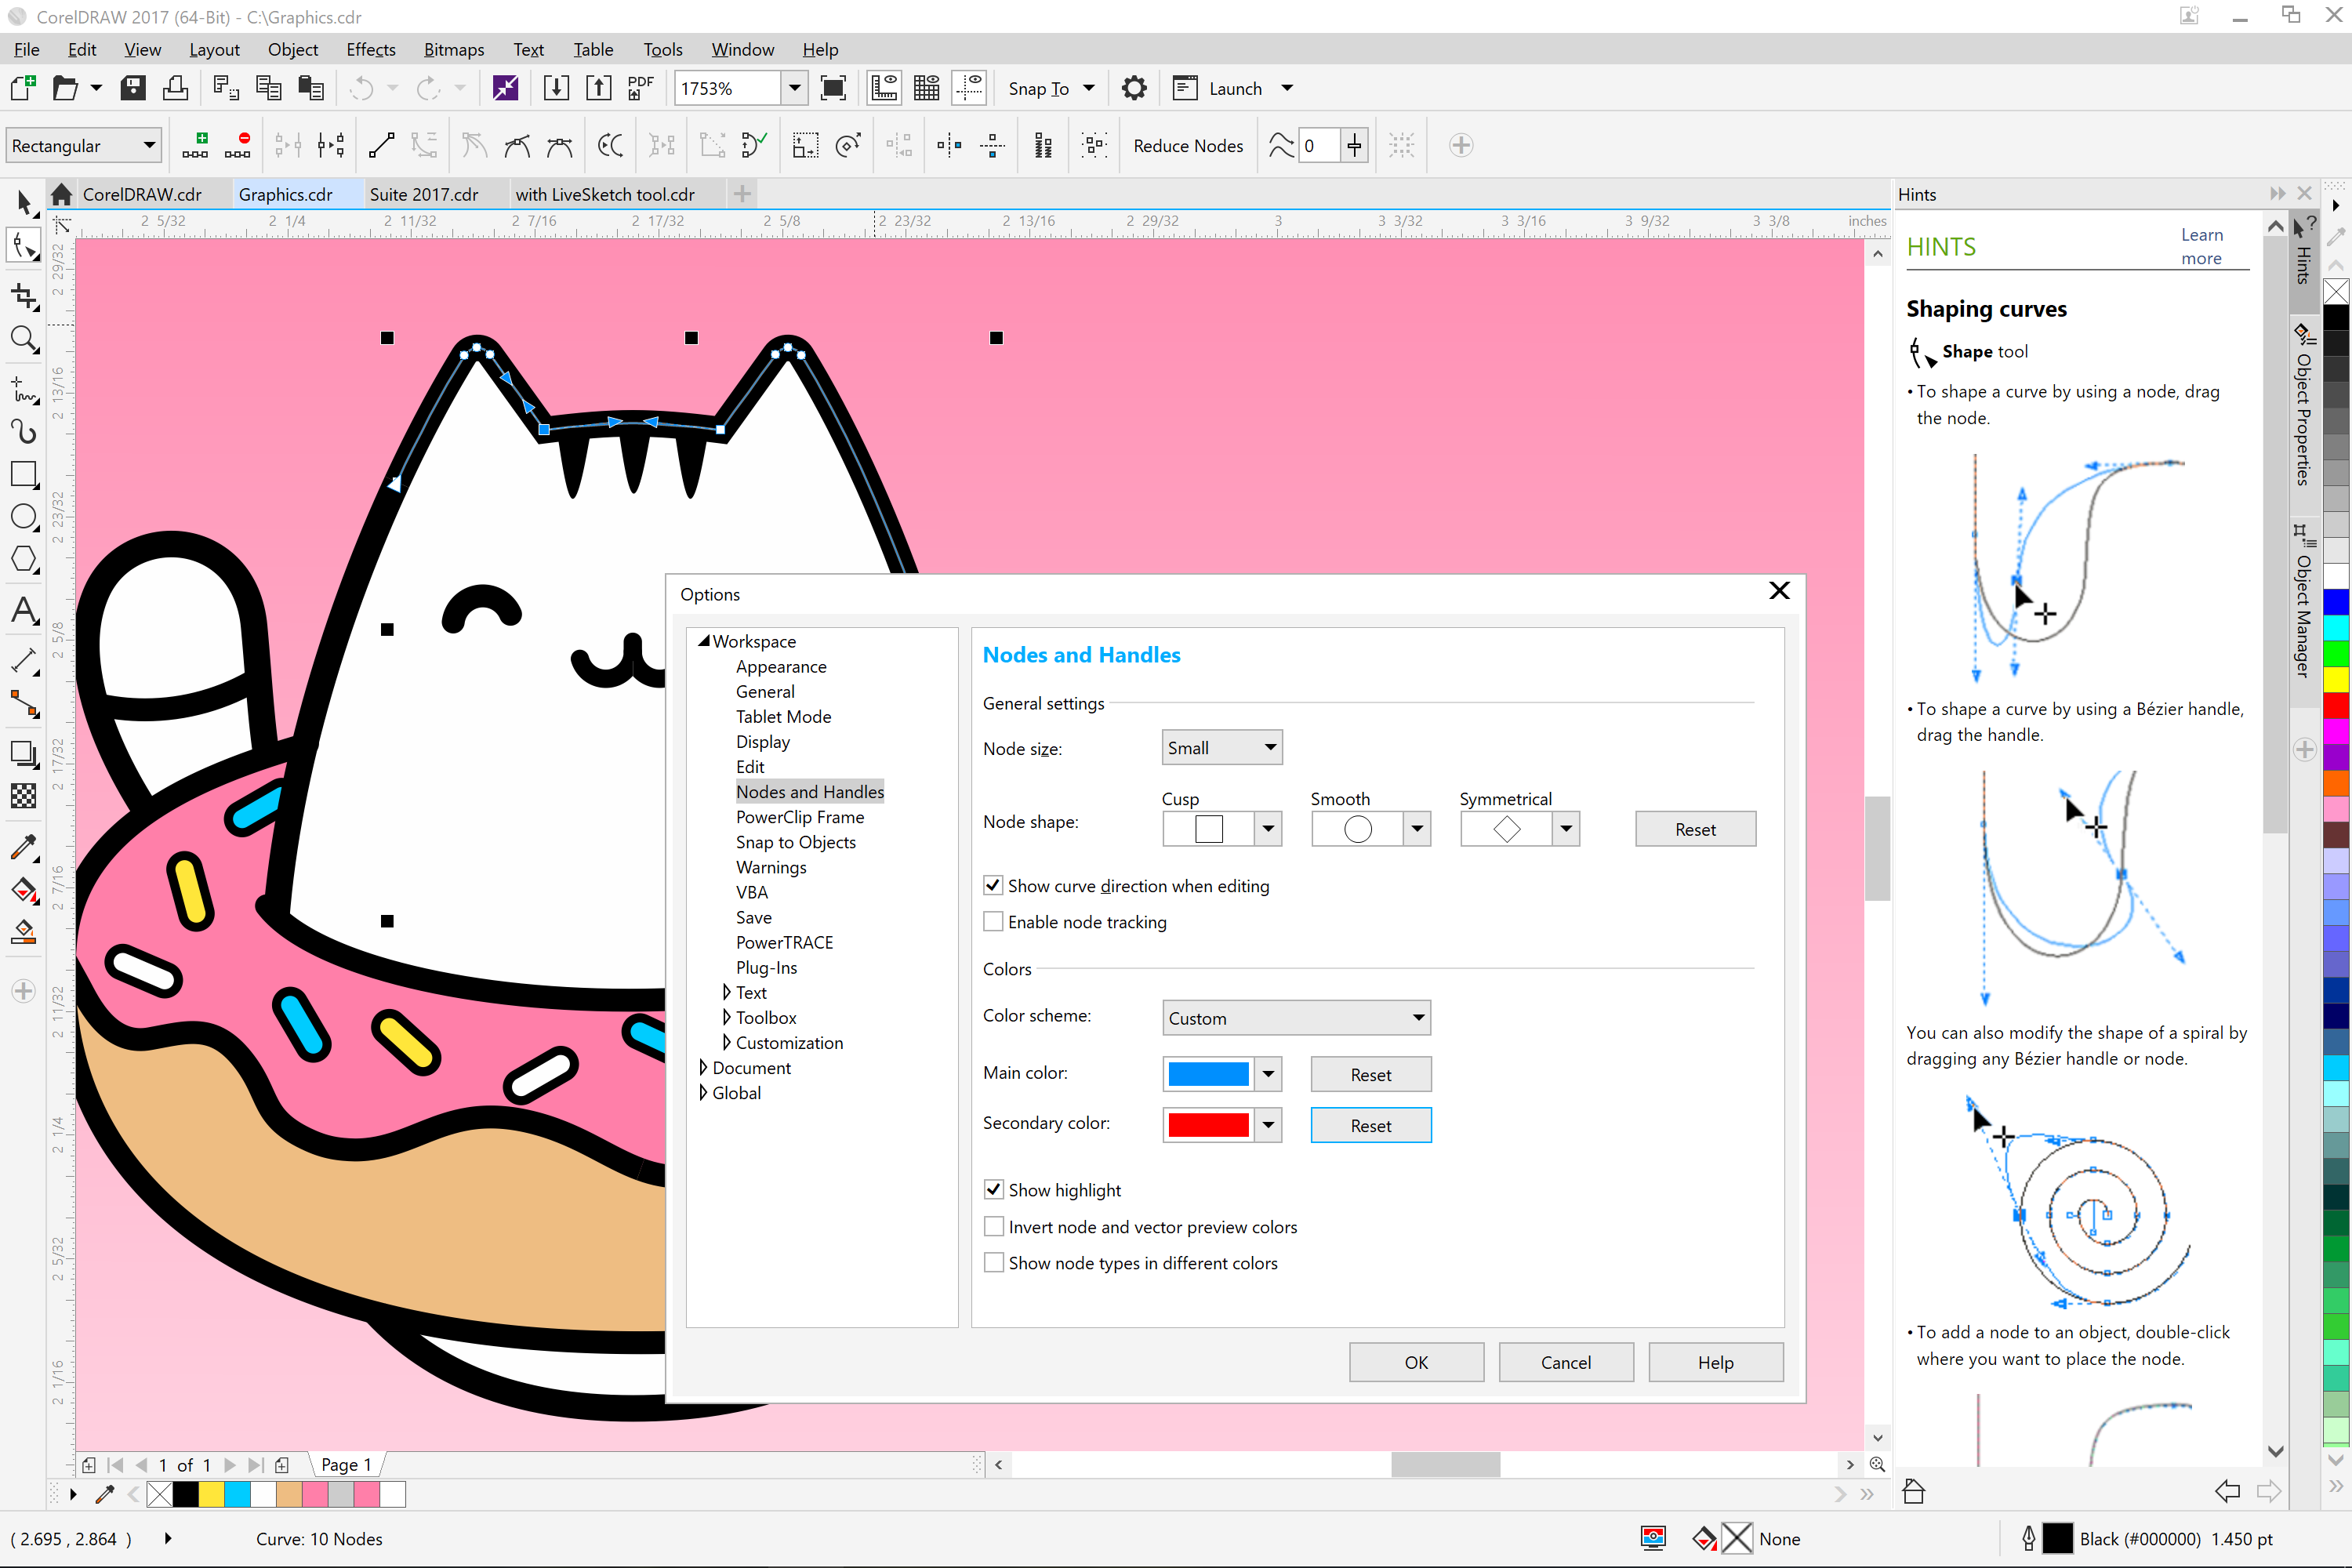Click the blue Main color swatch

pyautogui.click(x=1208, y=1074)
